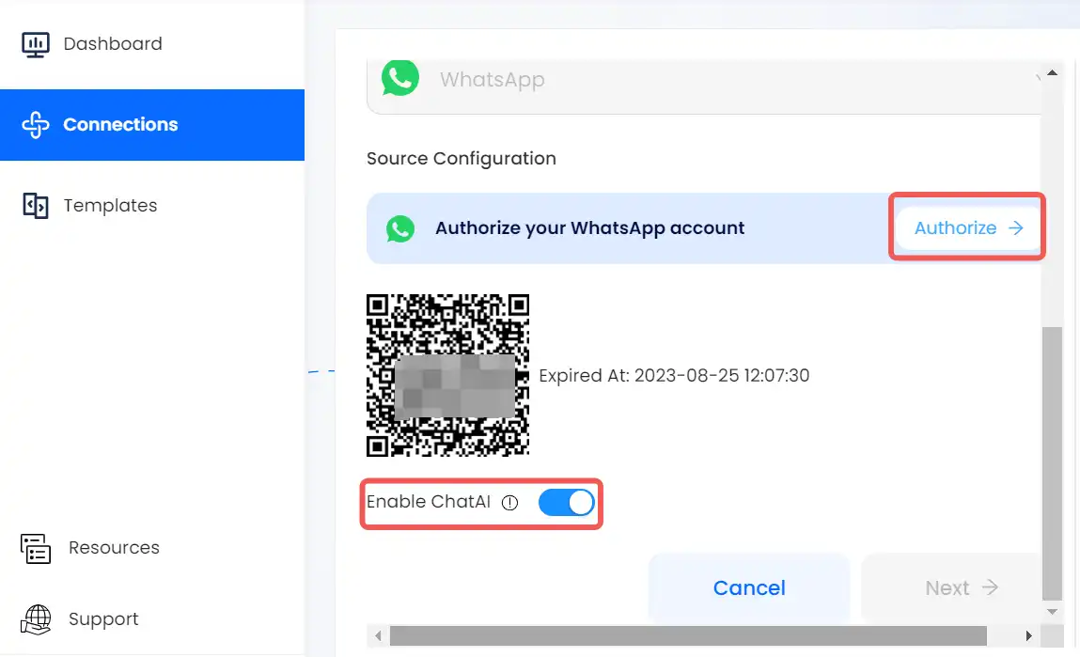The height and width of the screenshot is (657, 1080).
Task: Click the WhatsApp QR code image
Action: (x=447, y=375)
